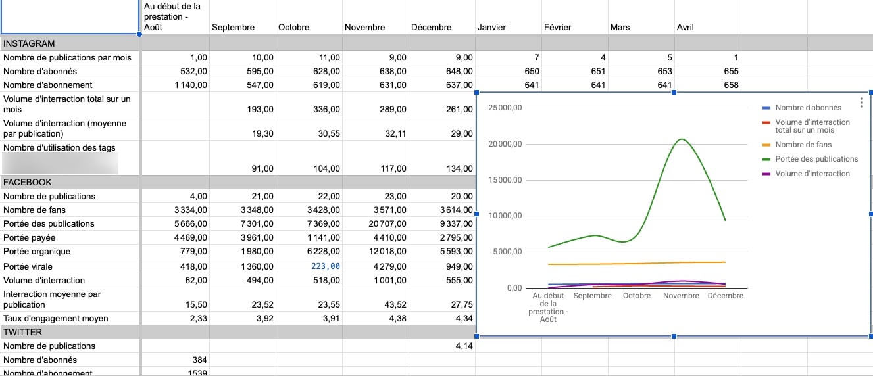The height and width of the screenshot is (376, 873).
Task: Click the Novembre column header cell
Action: click(375, 17)
